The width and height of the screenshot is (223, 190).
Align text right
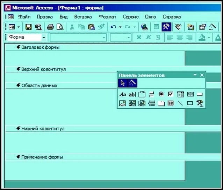[x=189, y=38]
